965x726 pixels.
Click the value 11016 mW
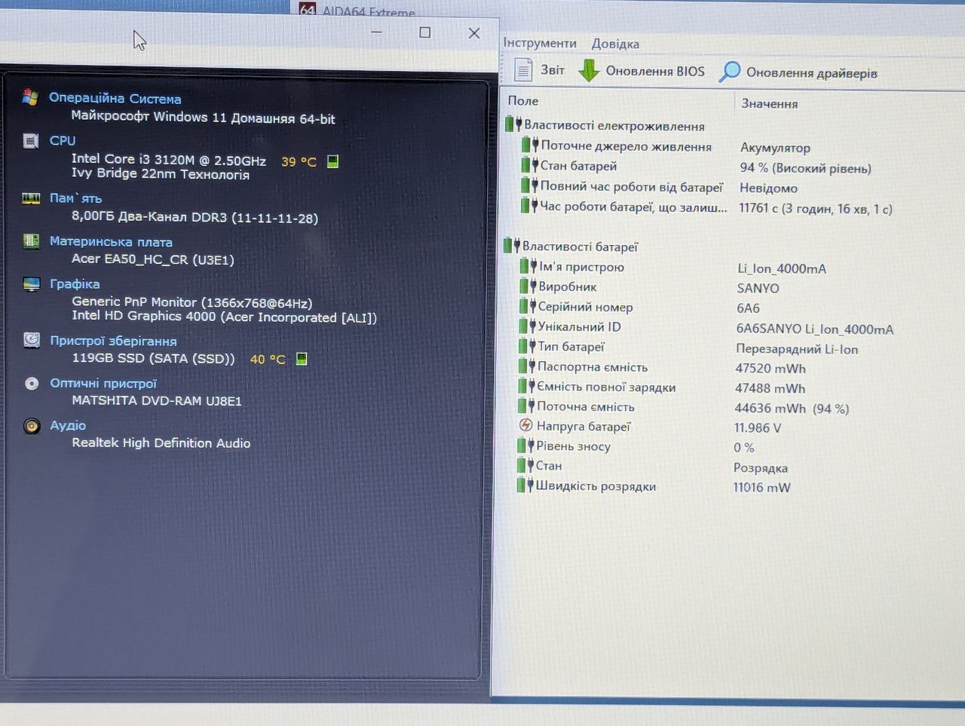point(761,487)
